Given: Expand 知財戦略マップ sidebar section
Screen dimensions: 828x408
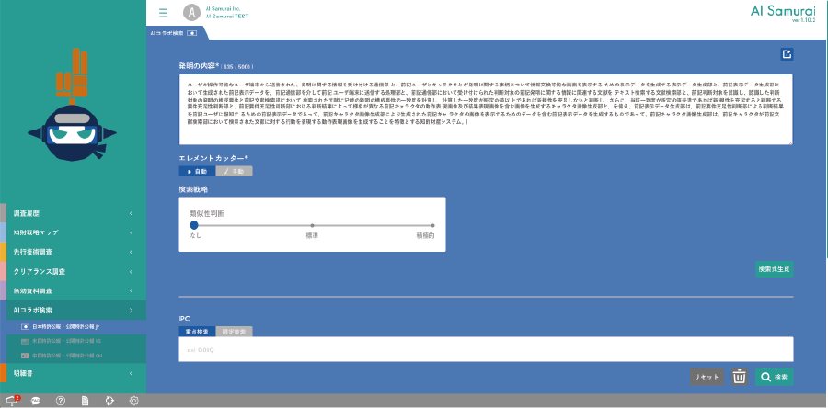Looking at the screenshot, I should pyautogui.click(x=74, y=232).
